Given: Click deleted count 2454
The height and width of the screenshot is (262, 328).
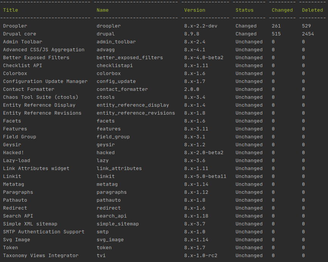Looking at the screenshot, I should 308,34.
